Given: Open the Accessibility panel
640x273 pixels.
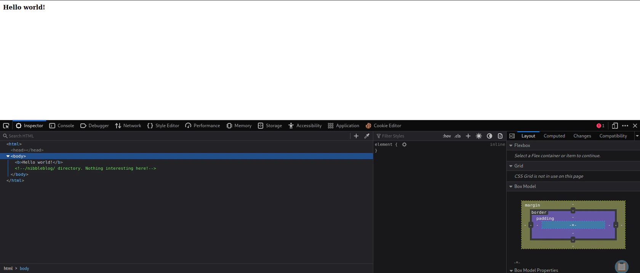Looking at the screenshot, I should (305, 126).
